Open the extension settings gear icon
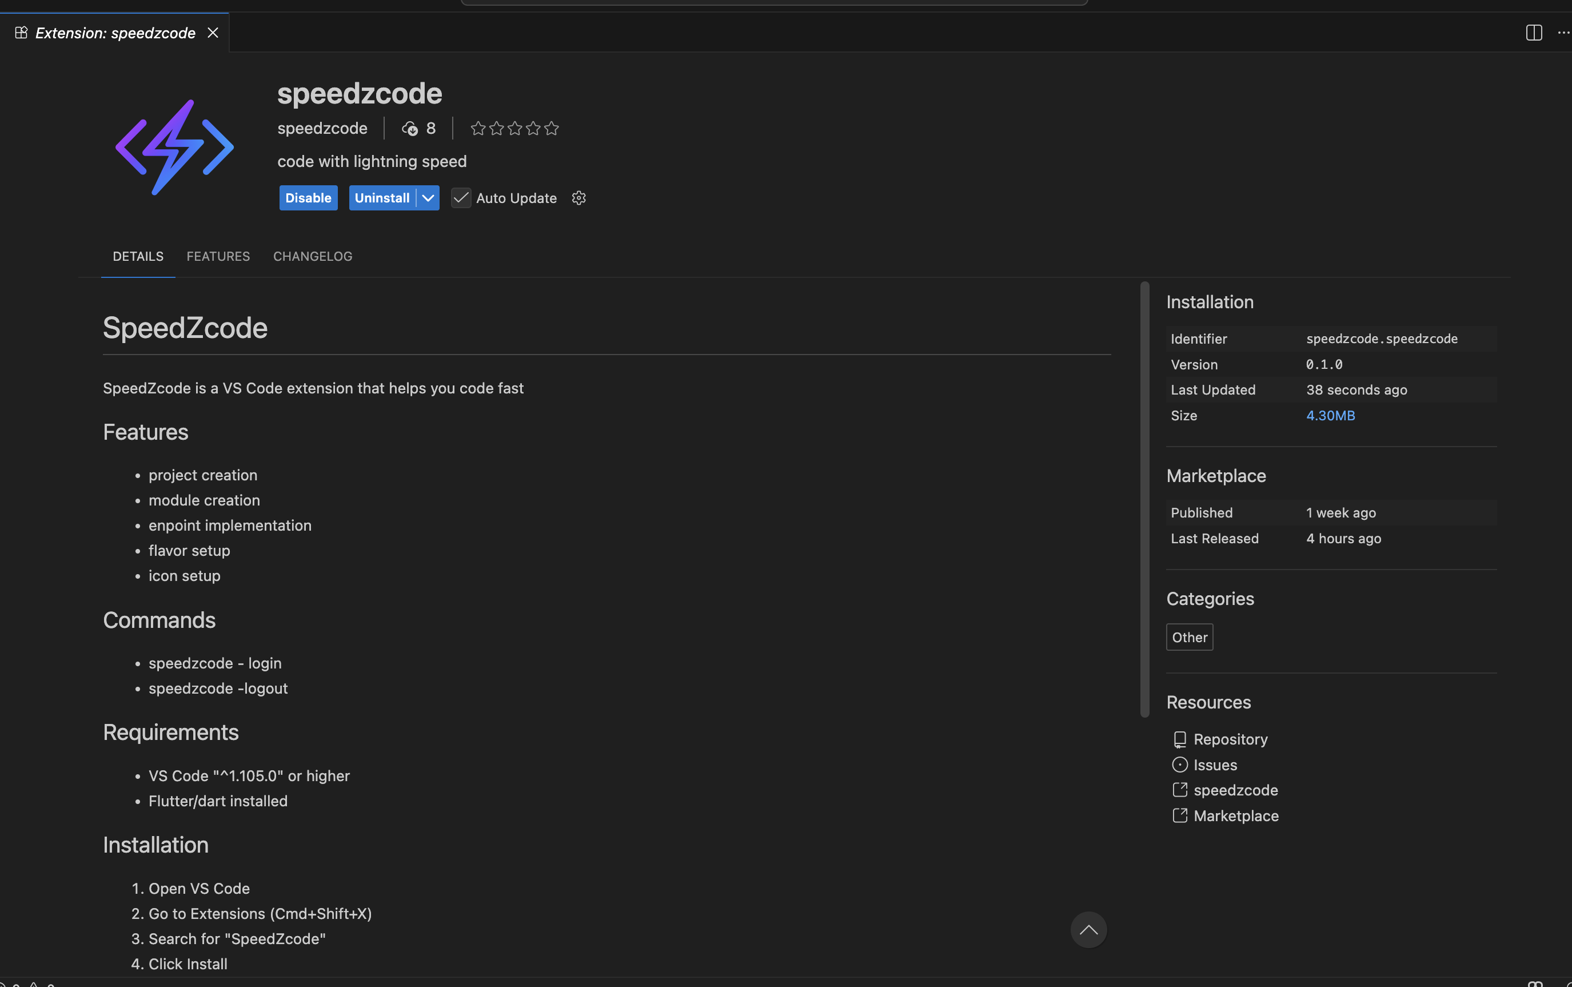Viewport: 1572px width, 987px height. point(578,198)
